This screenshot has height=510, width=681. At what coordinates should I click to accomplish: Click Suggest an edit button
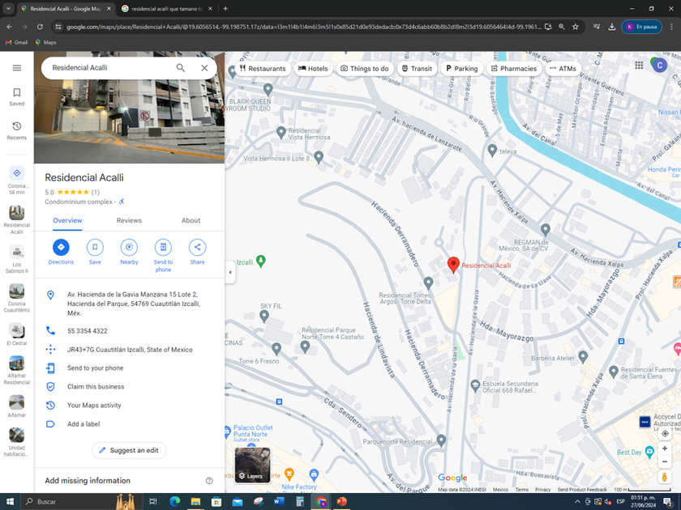(x=129, y=450)
